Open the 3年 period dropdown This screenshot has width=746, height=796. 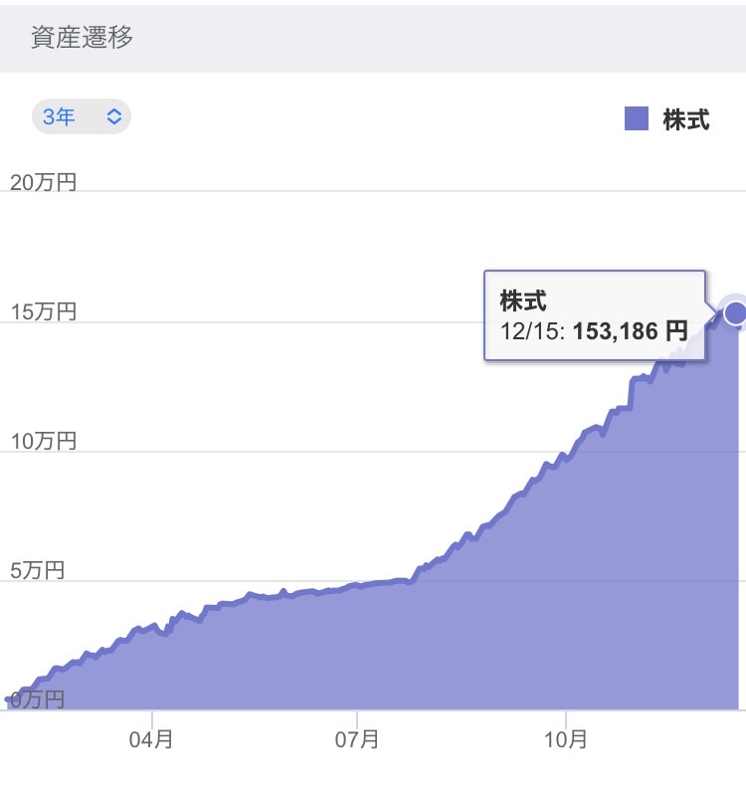(x=80, y=116)
